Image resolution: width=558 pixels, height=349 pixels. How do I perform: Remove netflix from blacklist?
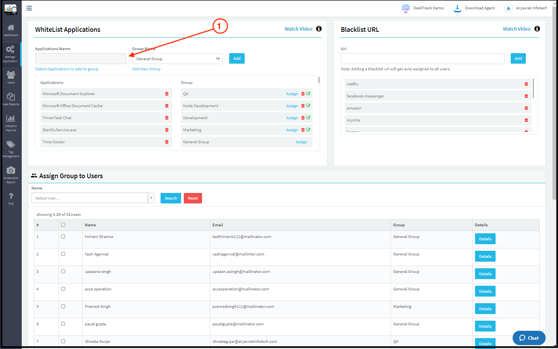click(526, 84)
